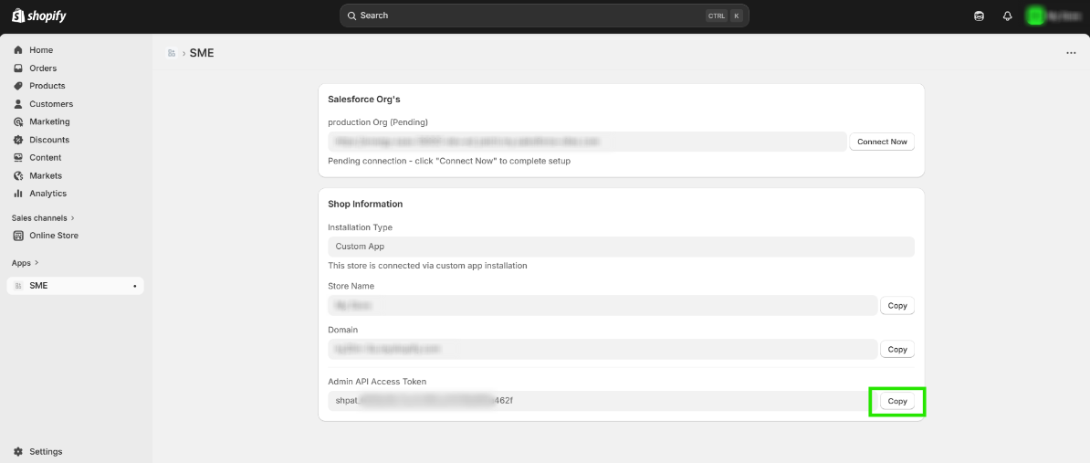Click the notifications bell icon
This screenshot has width=1090, height=463.
pyautogui.click(x=1008, y=16)
